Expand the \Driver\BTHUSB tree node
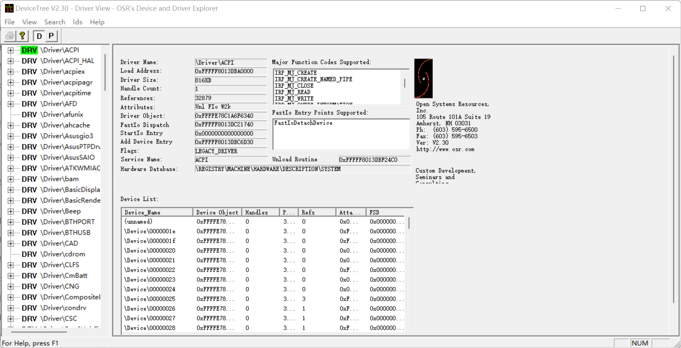 [x=11, y=233]
